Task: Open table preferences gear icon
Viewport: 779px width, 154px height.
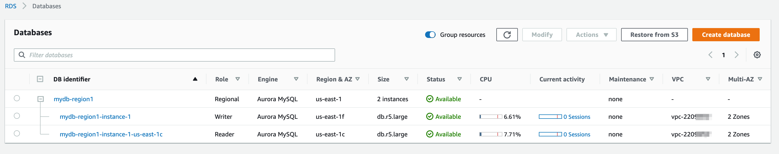Action: pos(757,55)
